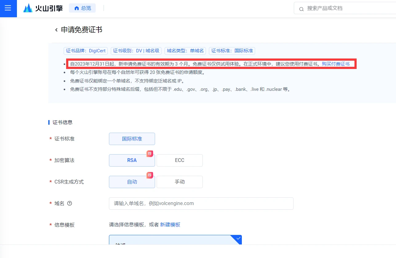Click the help icon next to 域名
The image size is (396, 258).
point(70,203)
